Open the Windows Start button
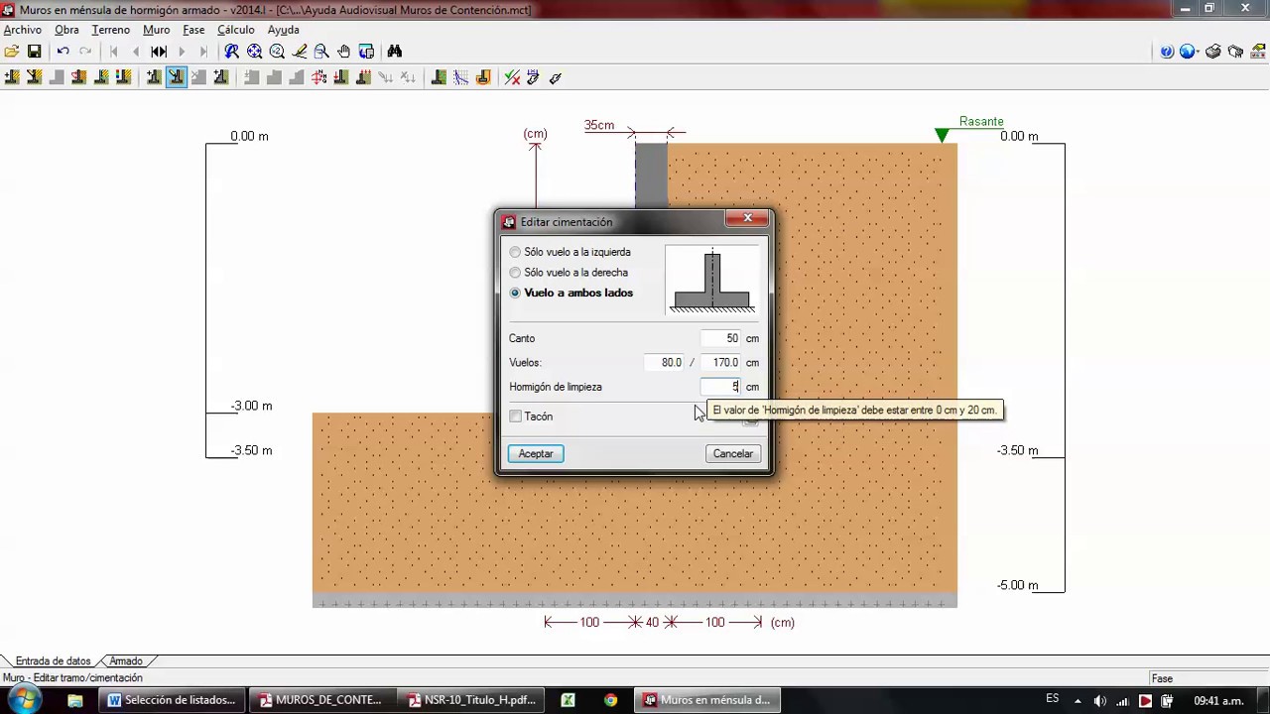 23,700
